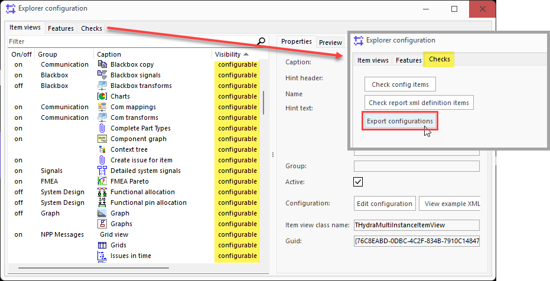Click the FMEA Pareto chart icon
The width and height of the screenshot is (550, 281).
[x=102, y=181]
